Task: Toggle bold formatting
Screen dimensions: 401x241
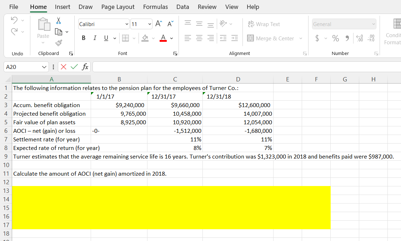Action: 84,37
